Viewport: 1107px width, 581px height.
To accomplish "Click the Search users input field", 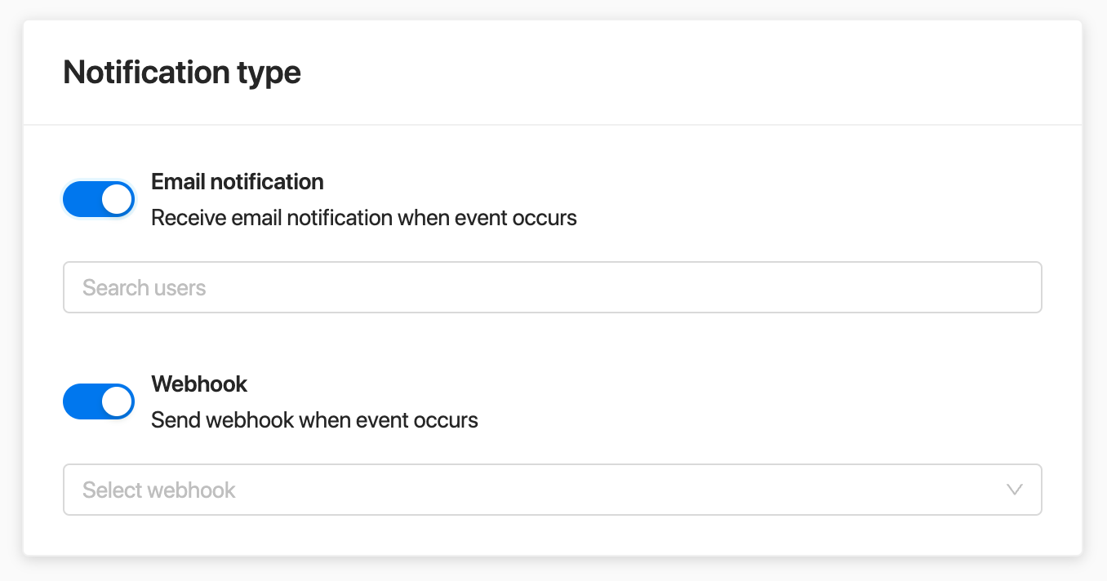I will coord(553,287).
